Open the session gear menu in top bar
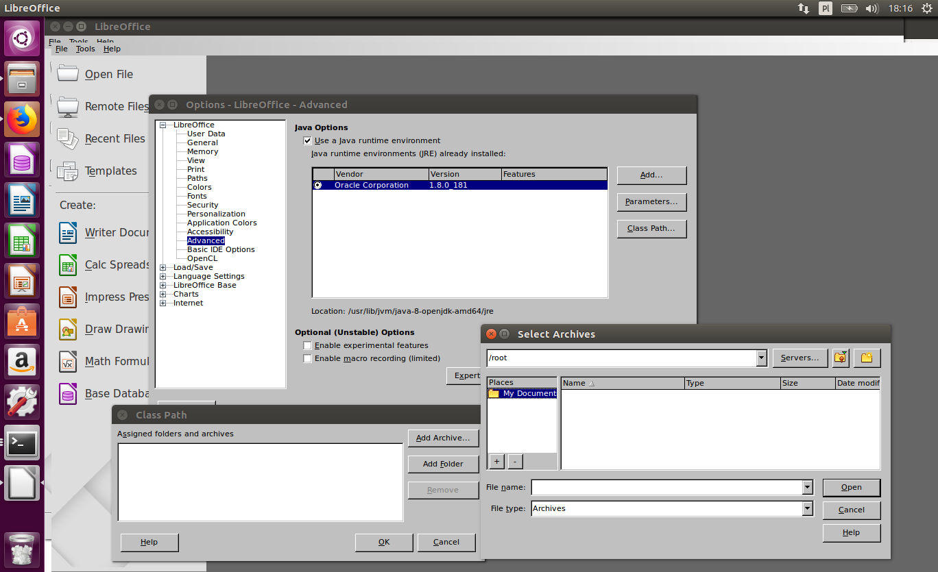 pyautogui.click(x=927, y=8)
